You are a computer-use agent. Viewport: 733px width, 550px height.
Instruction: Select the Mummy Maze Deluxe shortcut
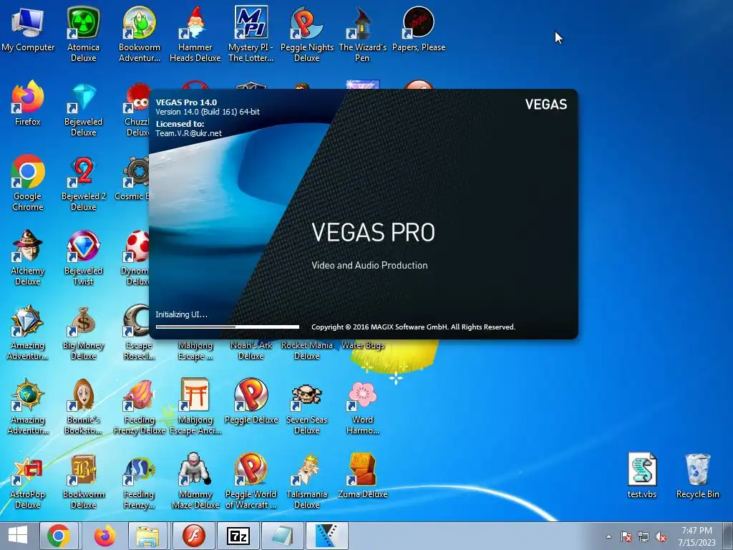click(195, 482)
